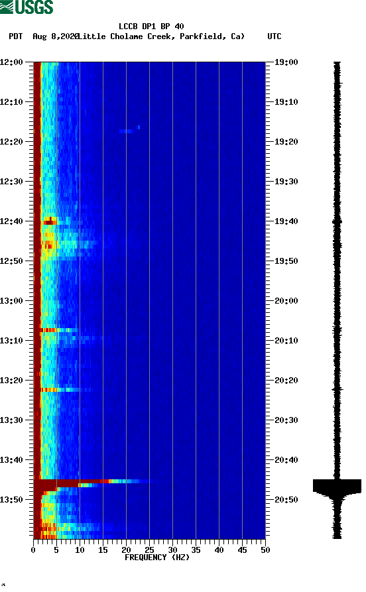The height and width of the screenshot is (592, 366).
Task: Click the 20:00 UTC time label
Action: (x=286, y=301)
